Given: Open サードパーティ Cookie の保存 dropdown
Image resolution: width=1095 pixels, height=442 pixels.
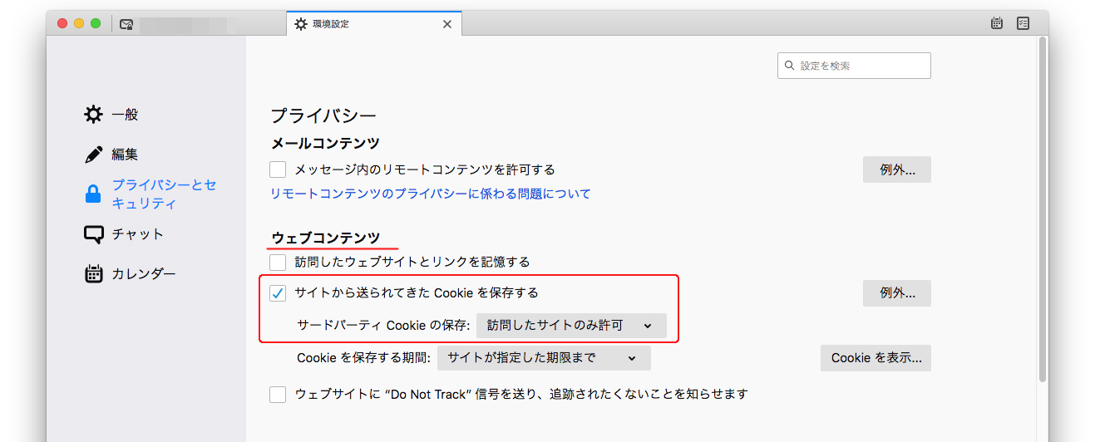Looking at the screenshot, I should click(571, 325).
